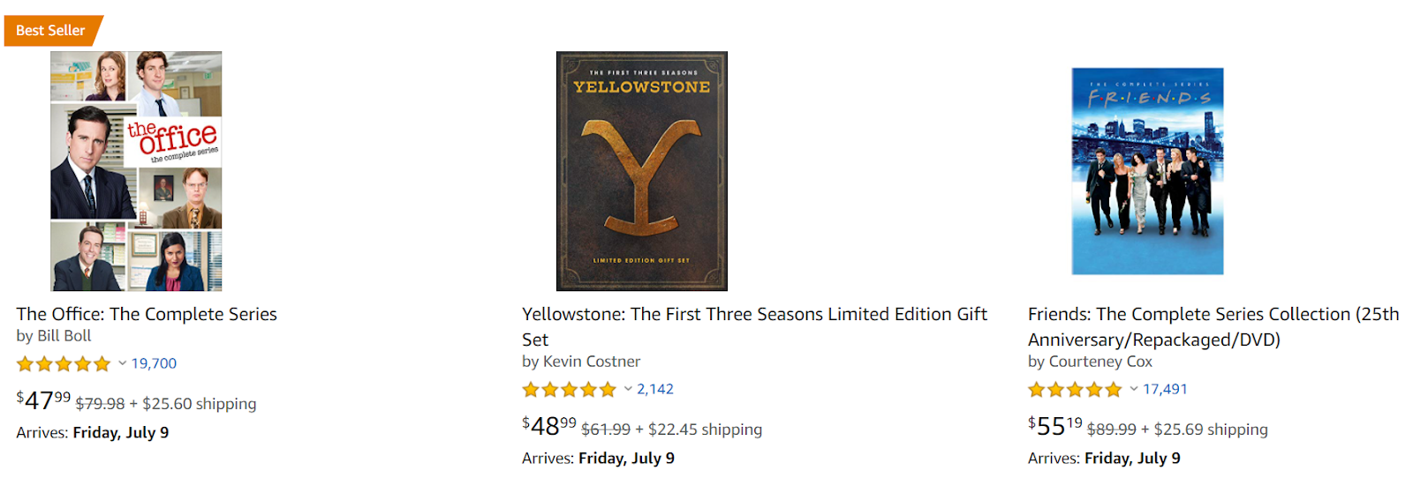Click the Best Seller badge
This screenshot has width=1413, height=478.
51,31
